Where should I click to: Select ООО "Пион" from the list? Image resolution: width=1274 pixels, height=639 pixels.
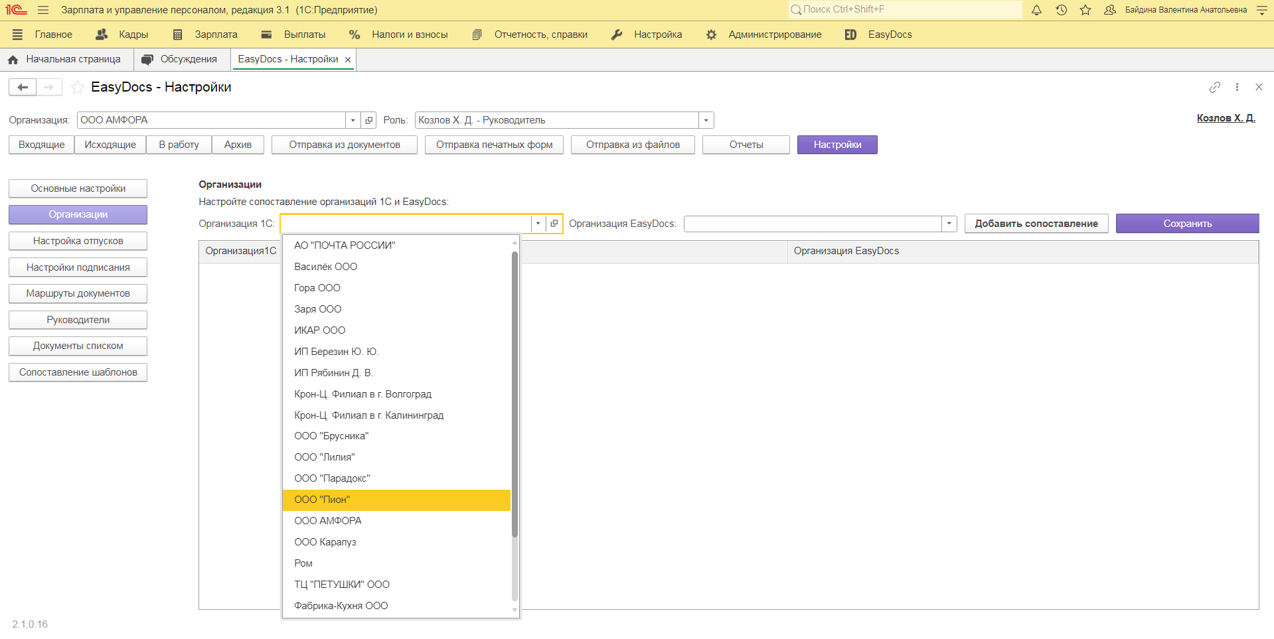[396, 500]
